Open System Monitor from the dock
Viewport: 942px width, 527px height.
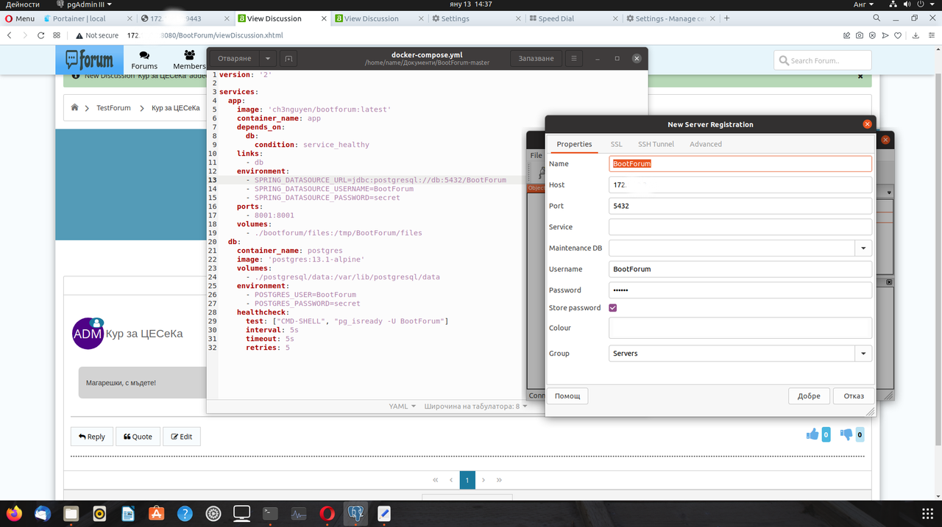299,513
